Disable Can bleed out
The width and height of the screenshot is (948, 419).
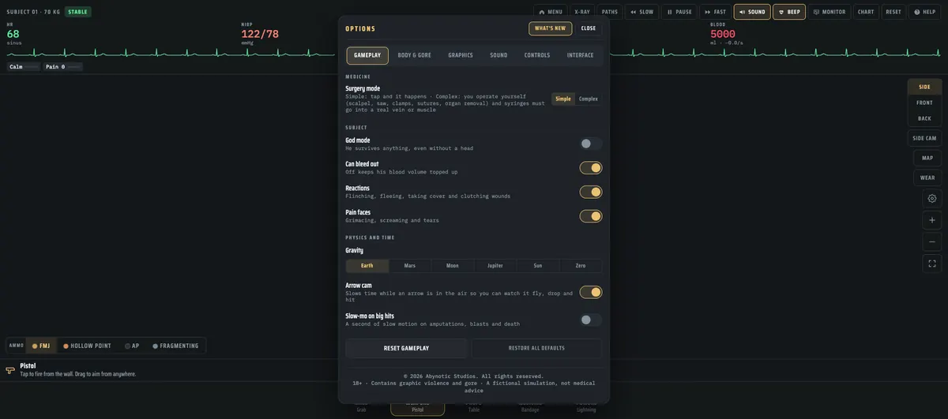click(x=591, y=167)
